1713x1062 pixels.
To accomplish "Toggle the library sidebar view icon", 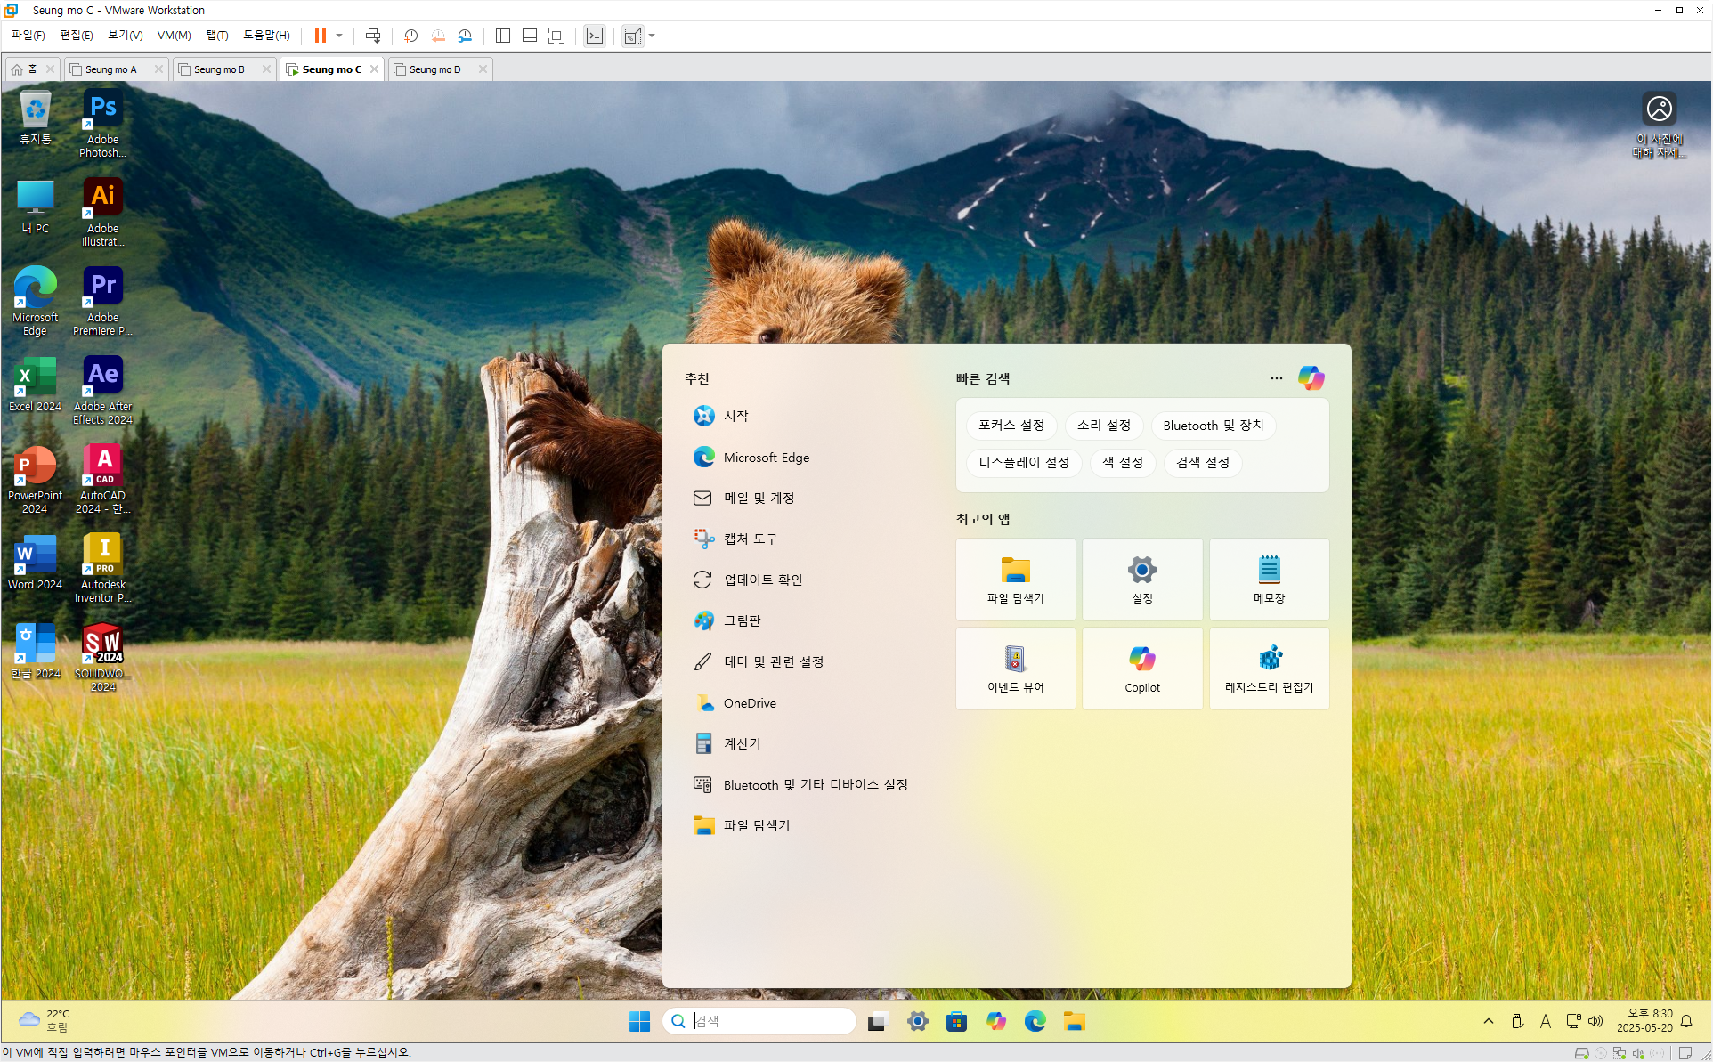I will coord(503,36).
